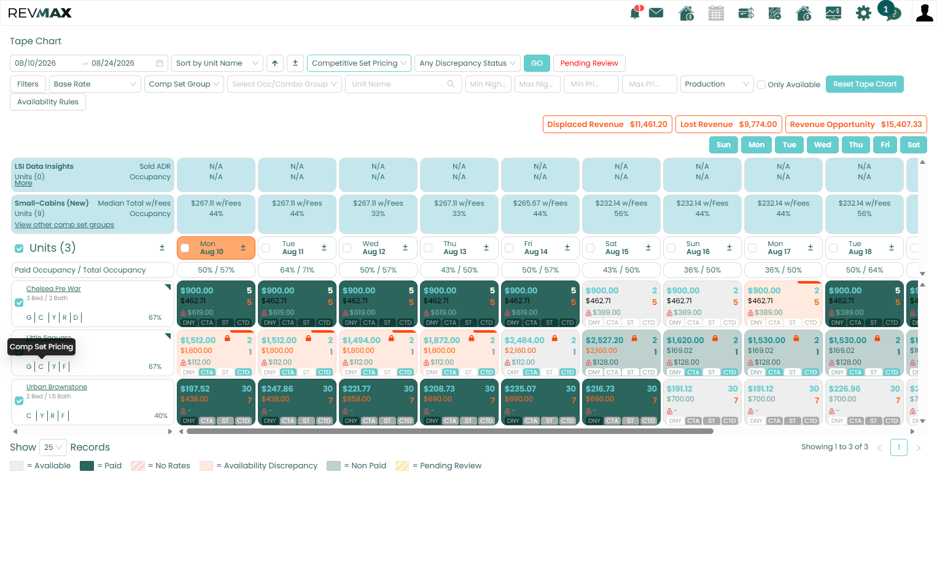Uncheck the Urban Brownstone checkbox
This screenshot has width=937, height=561.
coord(19,401)
